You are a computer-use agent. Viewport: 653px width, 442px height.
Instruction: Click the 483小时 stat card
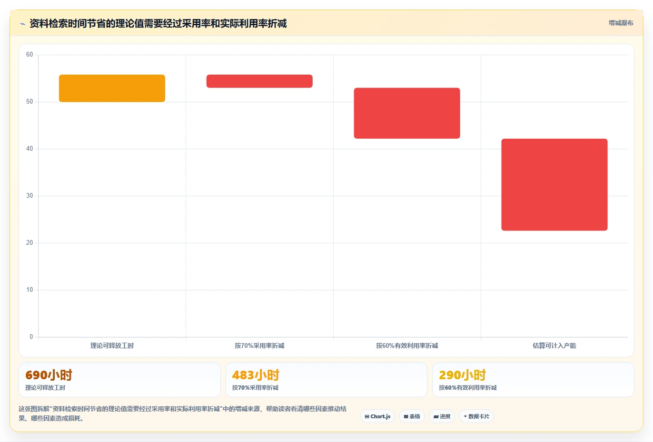tap(326, 380)
